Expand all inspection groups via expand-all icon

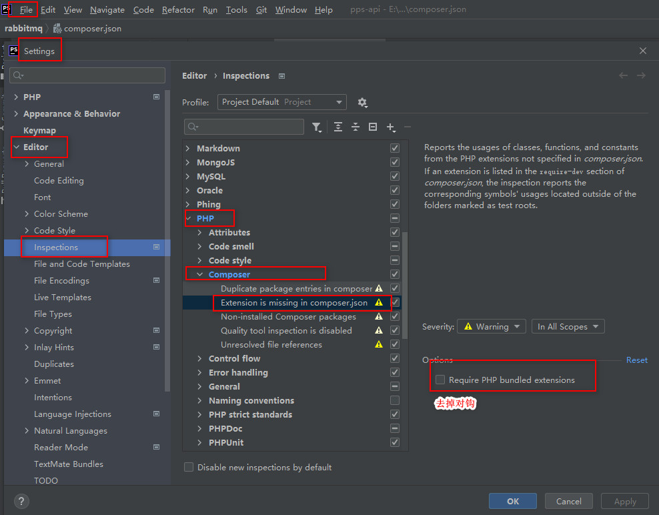(338, 126)
